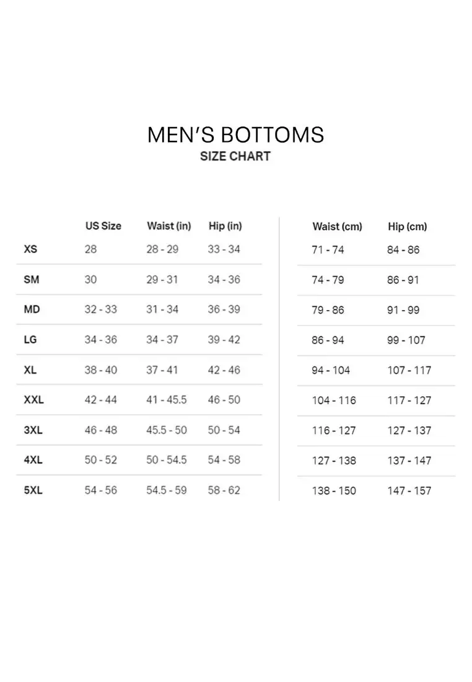This screenshot has height=682, width=472.
Task: Select the 147 - 157 hip centimeters value
Action: [409, 490]
